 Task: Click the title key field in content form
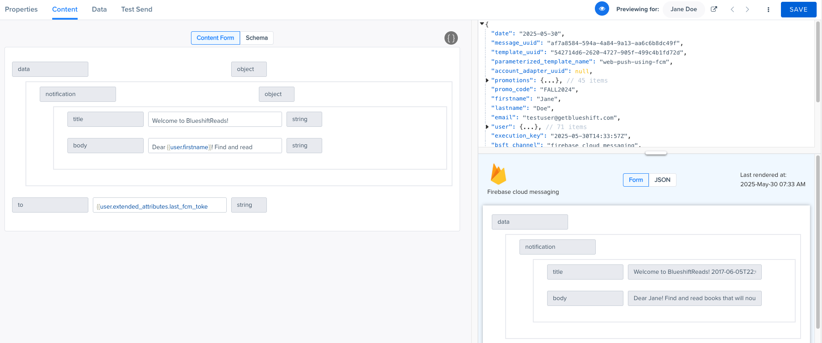click(105, 119)
